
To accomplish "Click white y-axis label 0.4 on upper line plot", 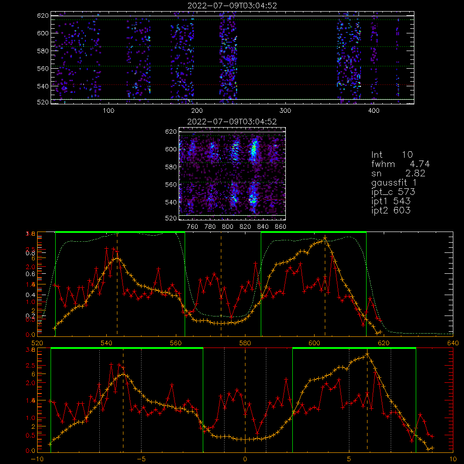I will (30, 295).
